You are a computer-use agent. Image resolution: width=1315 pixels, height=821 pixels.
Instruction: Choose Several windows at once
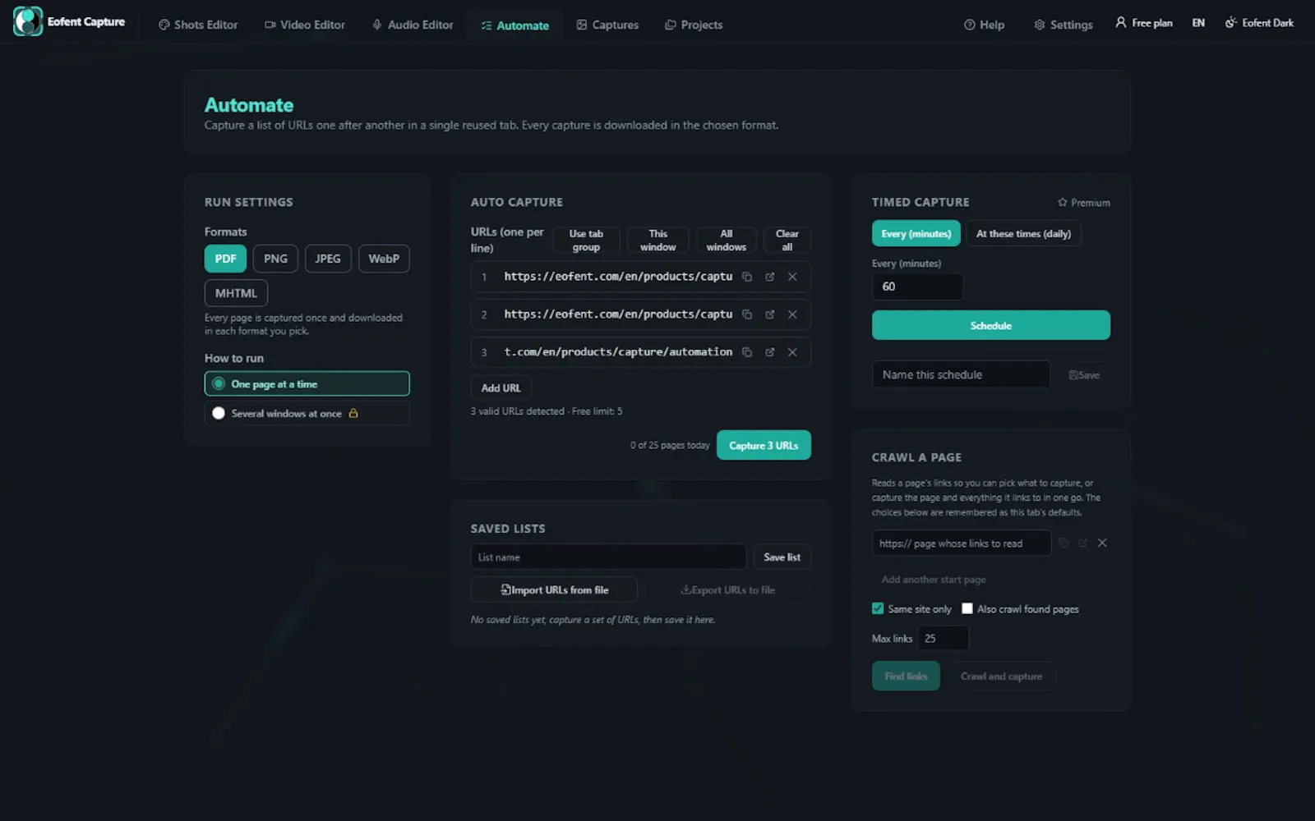tap(307, 413)
